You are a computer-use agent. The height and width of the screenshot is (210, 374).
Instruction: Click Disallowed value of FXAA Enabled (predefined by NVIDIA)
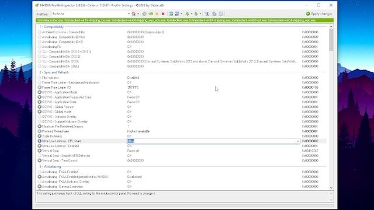134,177
